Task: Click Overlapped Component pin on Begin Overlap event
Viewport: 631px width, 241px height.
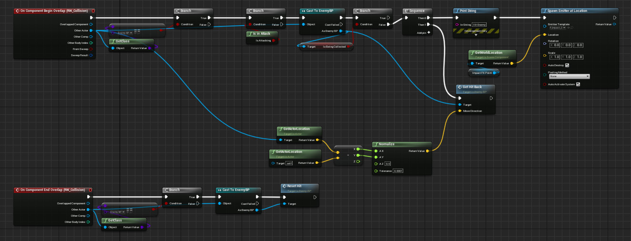Action: pos(91,24)
